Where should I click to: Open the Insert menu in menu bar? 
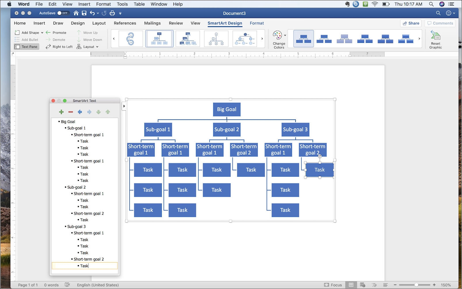(84, 4)
